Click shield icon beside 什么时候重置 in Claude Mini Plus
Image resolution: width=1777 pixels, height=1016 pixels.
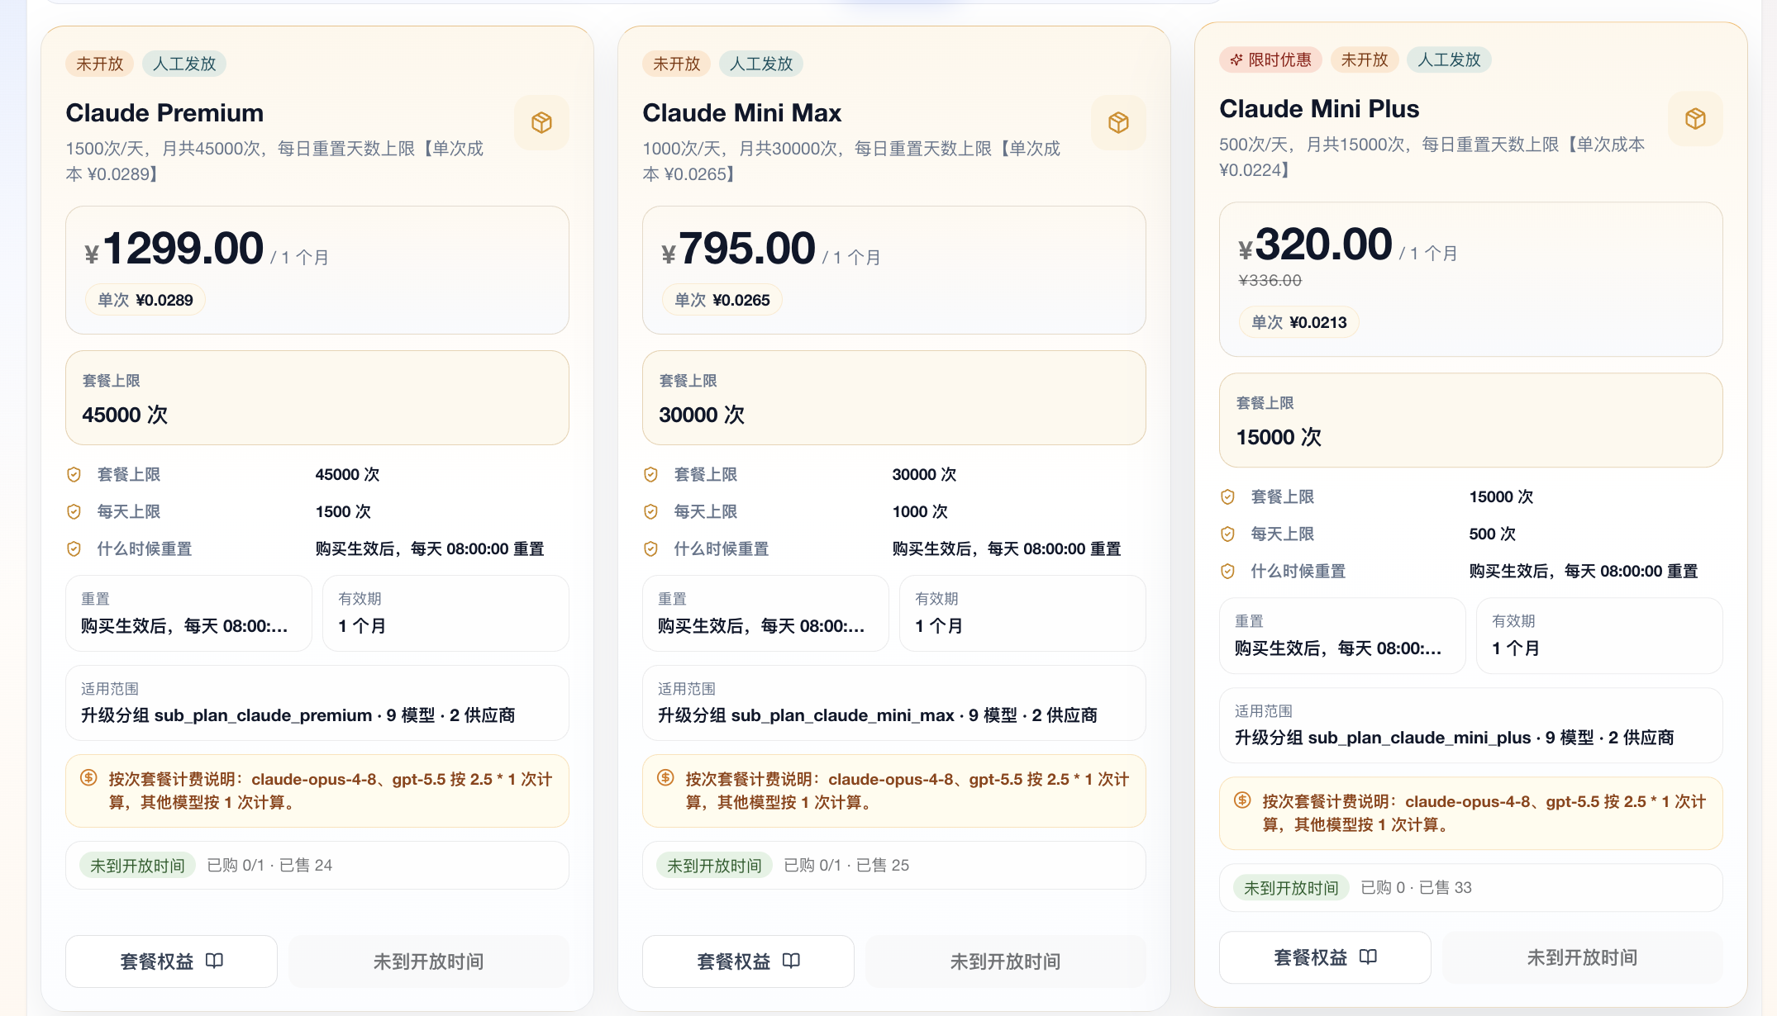pos(1227,571)
